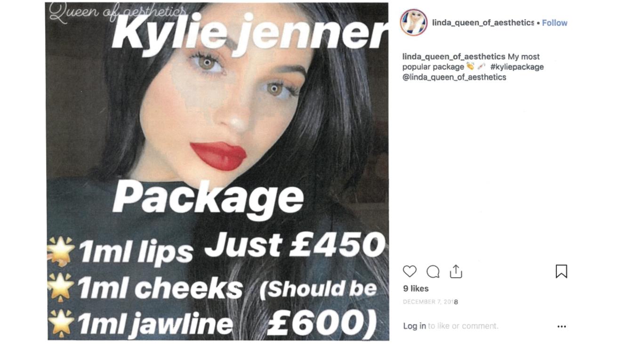Follow linda_queen_of_aesthetics
Image resolution: width=619 pixels, height=344 pixels.
[x=555, y=23]
